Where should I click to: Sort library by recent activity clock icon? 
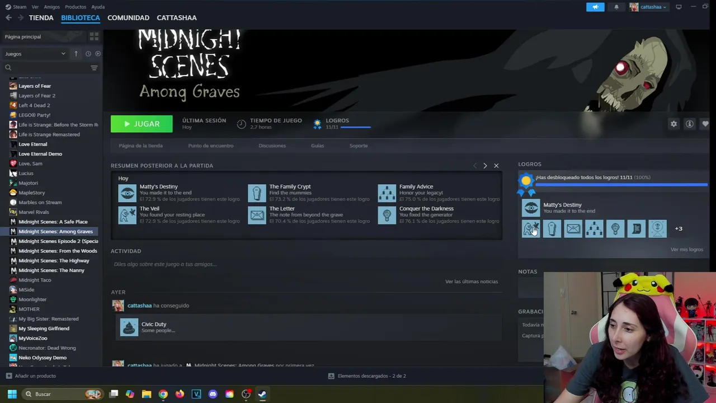(88, 54)
